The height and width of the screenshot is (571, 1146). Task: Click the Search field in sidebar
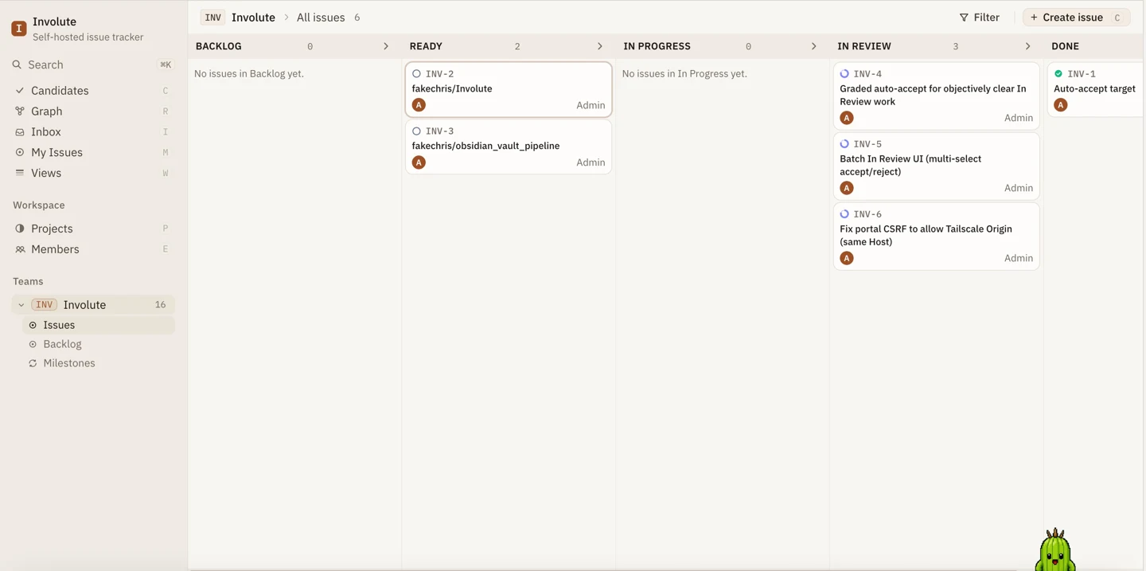[93, 65]
